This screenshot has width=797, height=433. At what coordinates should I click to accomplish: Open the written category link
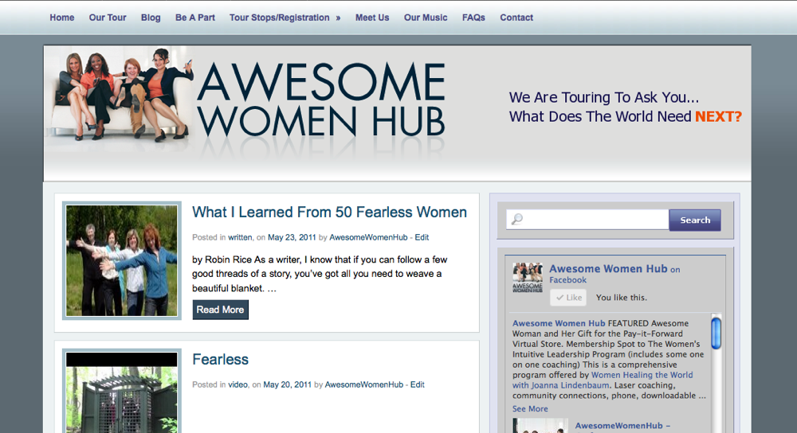pyautogui.click(x=240, y=237)
